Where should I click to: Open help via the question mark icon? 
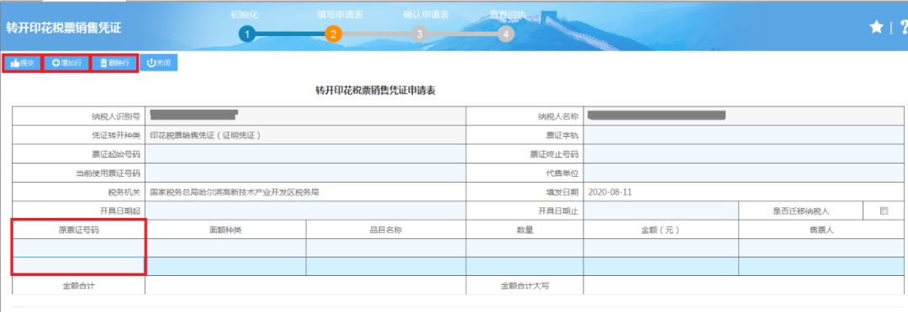pyautogui.click(x=903, y=27)
